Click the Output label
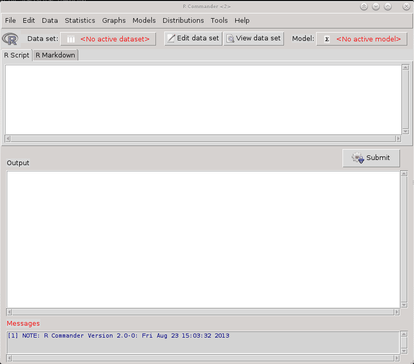This screenshot has width=414, height=364. (18, 163)
